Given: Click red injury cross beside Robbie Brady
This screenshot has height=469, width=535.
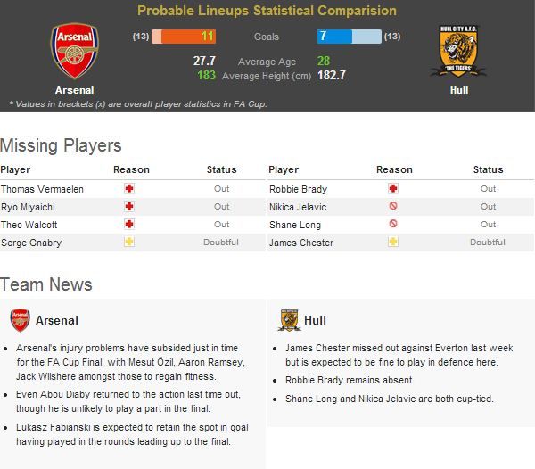Looking at the screenshot, I should (x=393, y=189).
